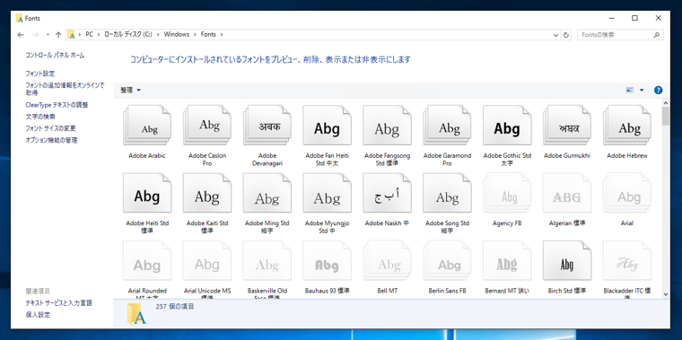Image resolution: width=682 pixels, height=340 pixels.
Task: Open the Adobe Devanagari font family
Action: click(267, 126)
